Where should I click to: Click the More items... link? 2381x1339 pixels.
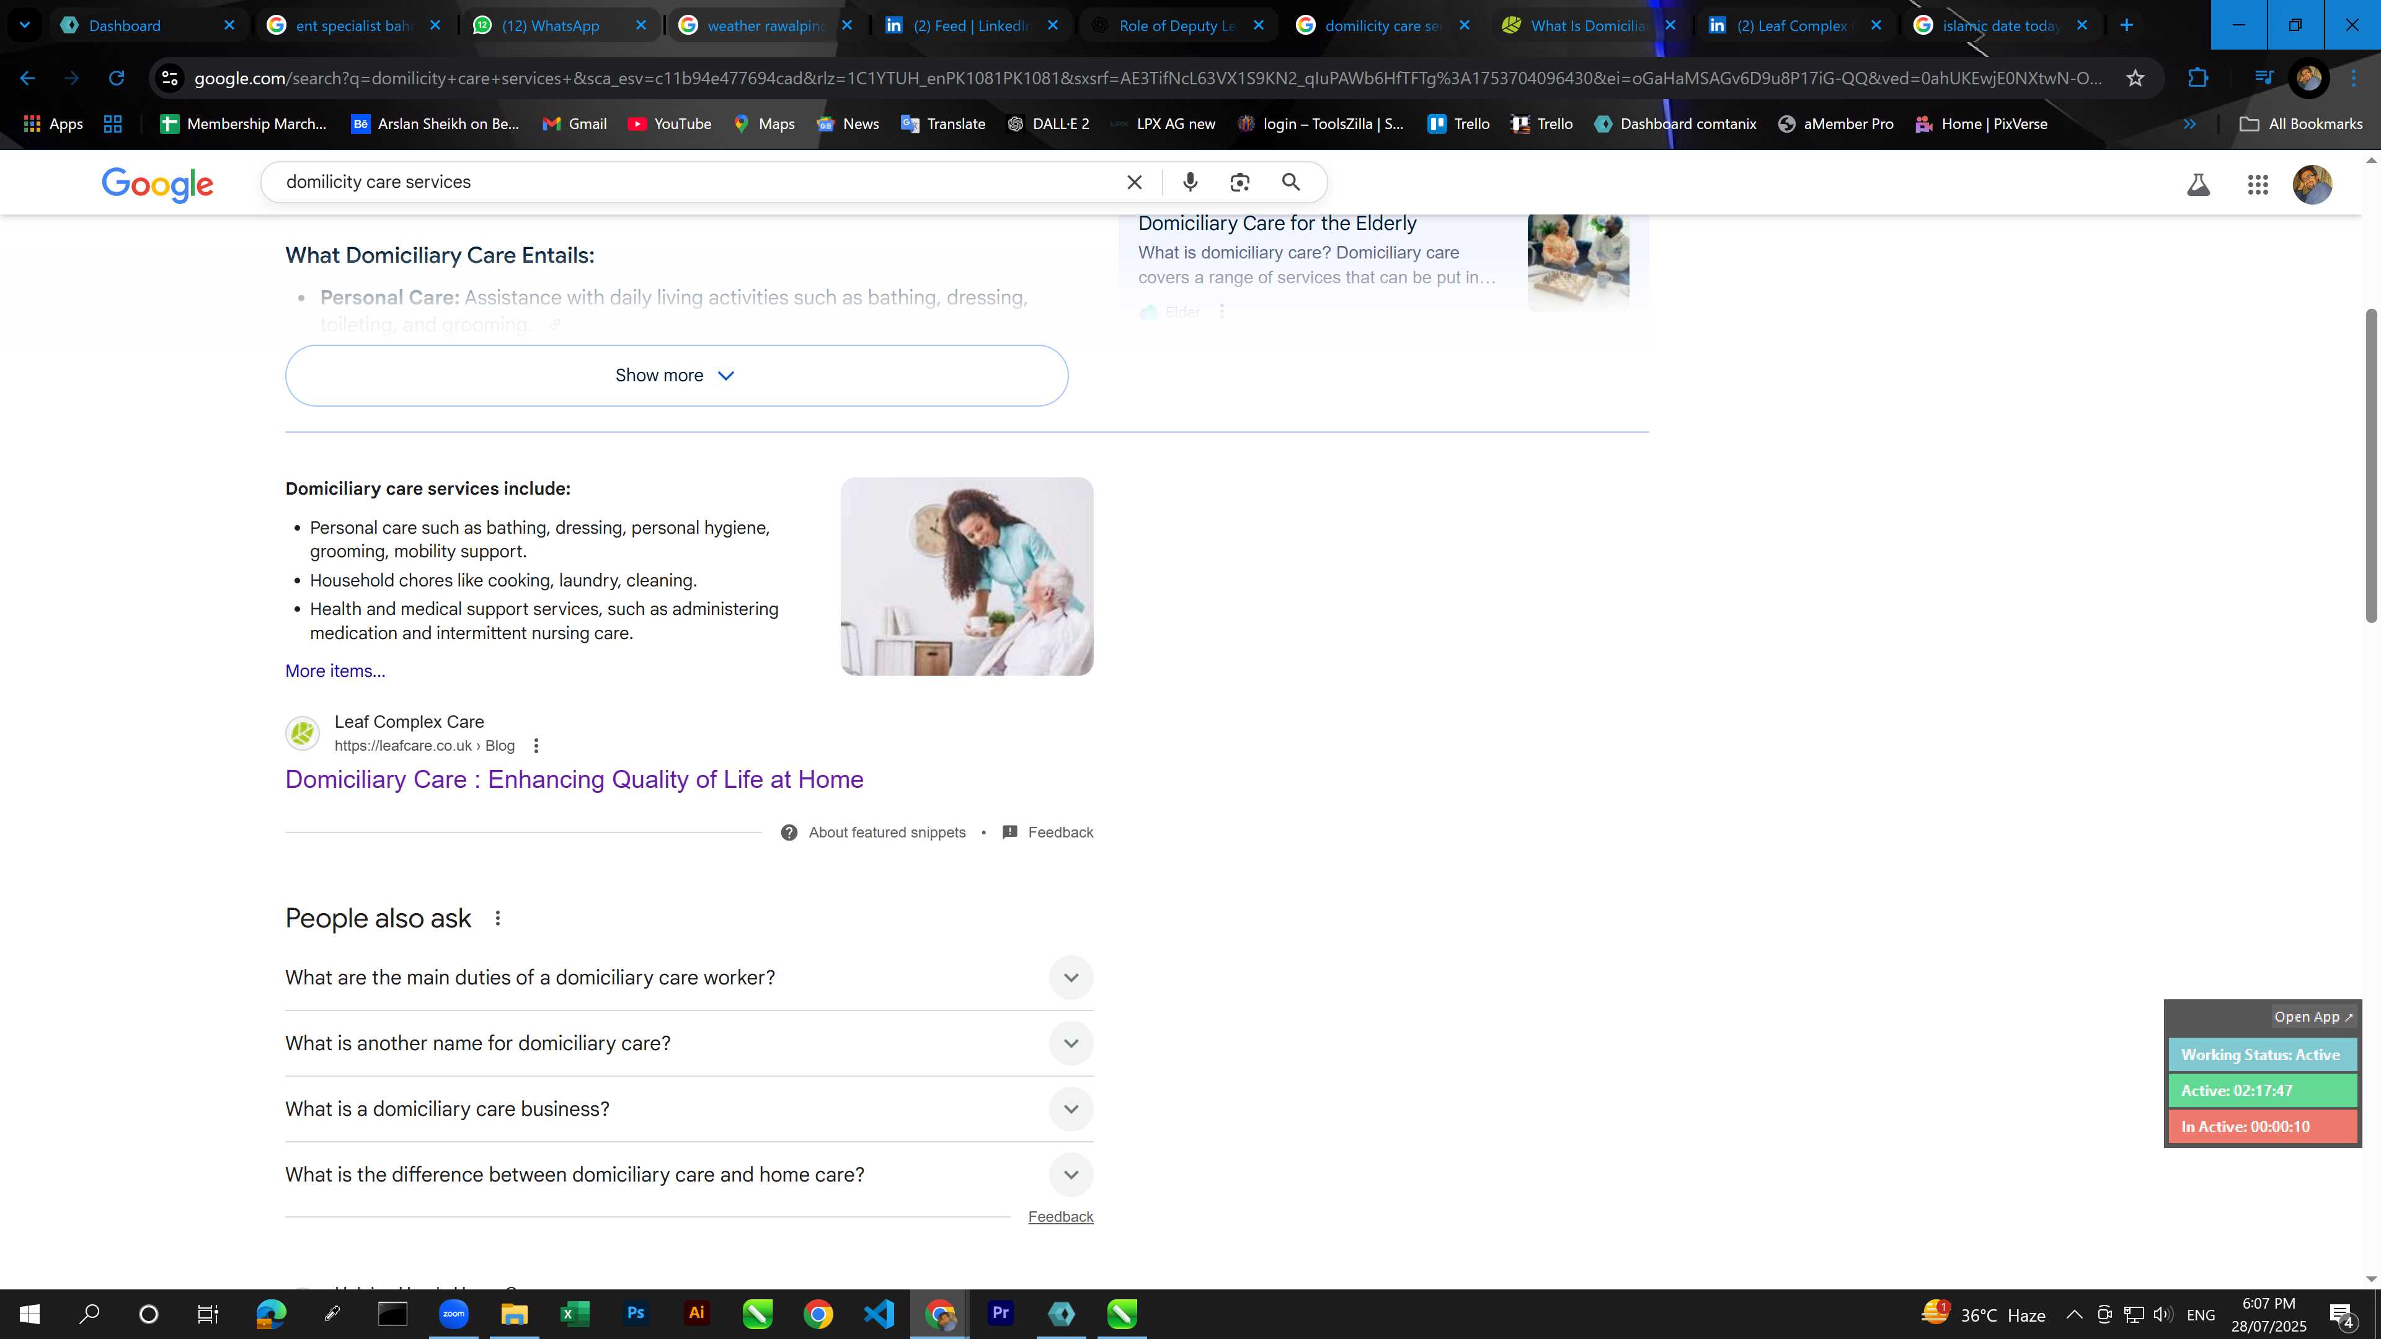pyautogui.click(x=335, y=671)
